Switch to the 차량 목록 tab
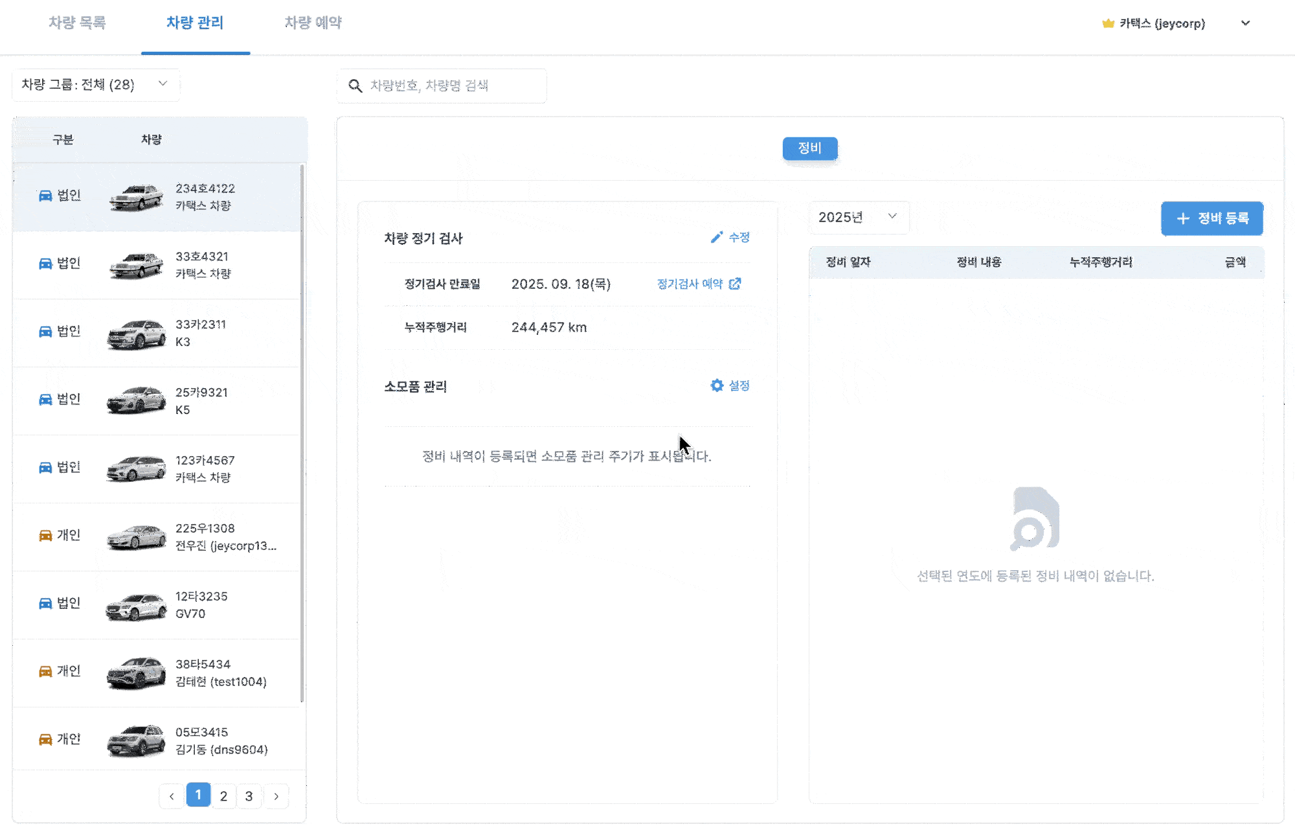The height and width of the screenshot is (837, 1295). (77, 23)
